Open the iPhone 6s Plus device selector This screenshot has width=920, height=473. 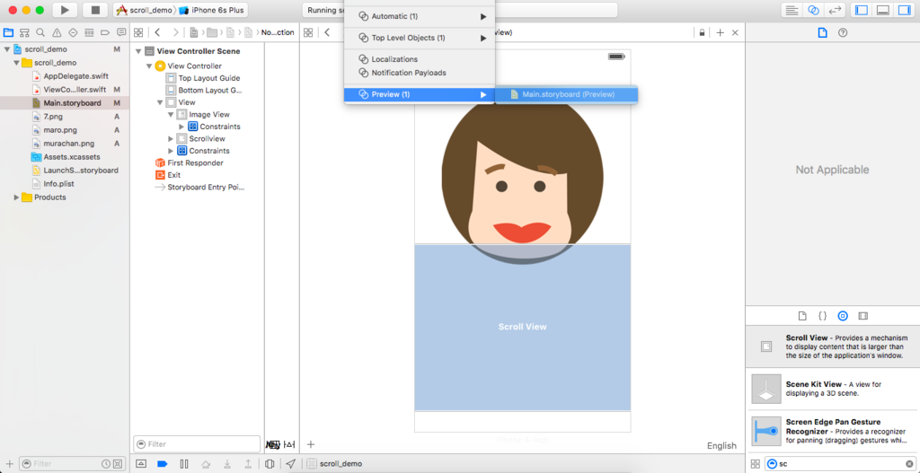(x=214, y=10)
